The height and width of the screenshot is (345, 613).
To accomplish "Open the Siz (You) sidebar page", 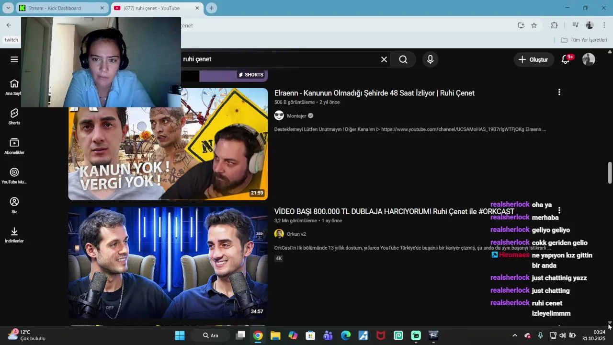I will coord(14,205).
